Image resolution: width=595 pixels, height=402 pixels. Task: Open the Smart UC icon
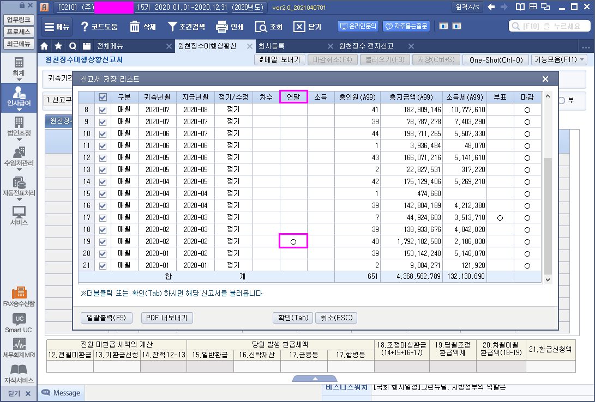pyautogui.click(x=19, y=322)
